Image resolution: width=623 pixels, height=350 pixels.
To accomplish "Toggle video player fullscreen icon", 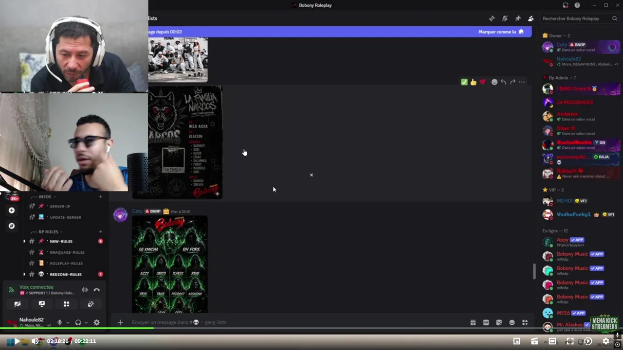I will (x=570, y=341).
